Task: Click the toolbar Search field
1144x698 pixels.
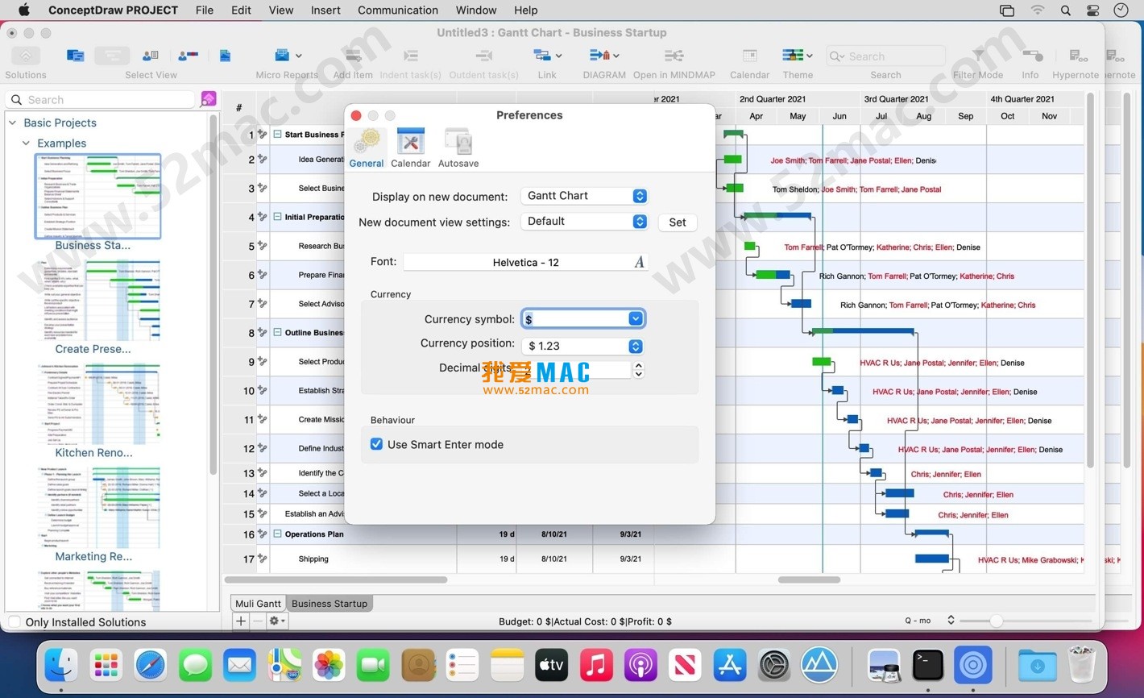Action: pos(885,56)
